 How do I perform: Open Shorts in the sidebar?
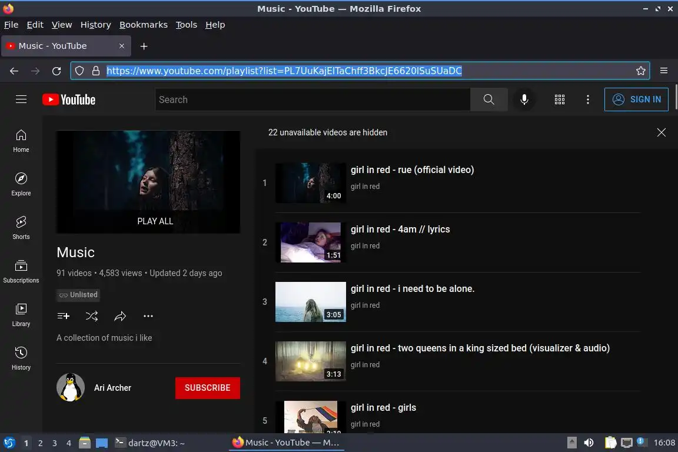21,228
